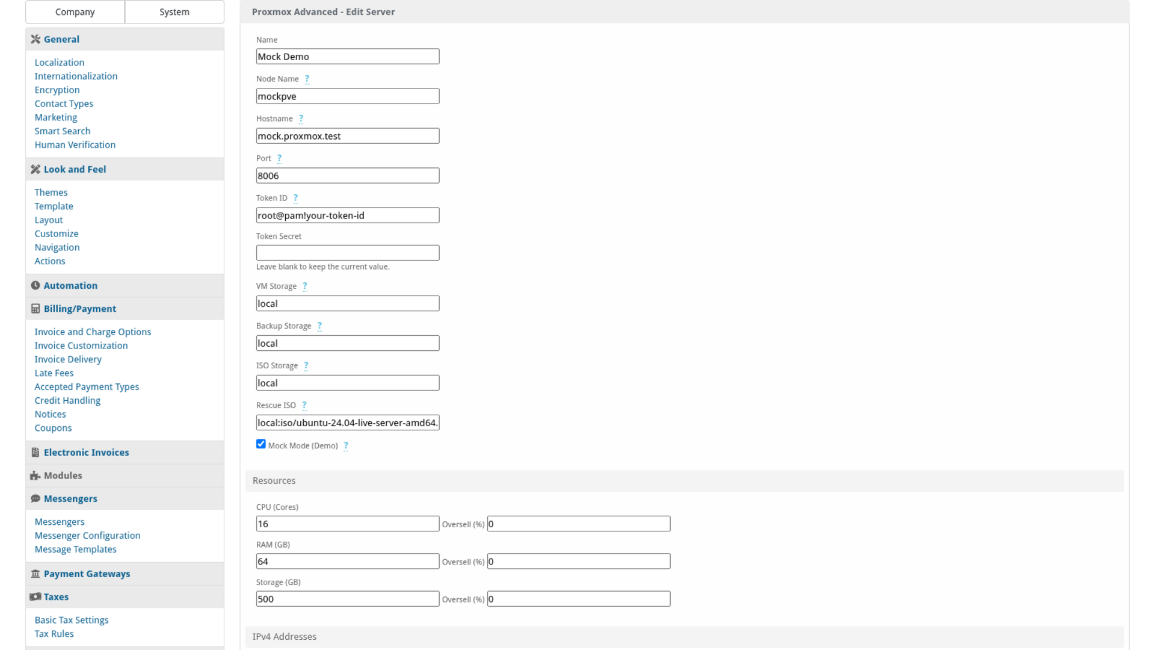The width and height of the screenshot is (1155, 650).
Task: Click the Messengers chat bubble icon
Action: (35, 499)
